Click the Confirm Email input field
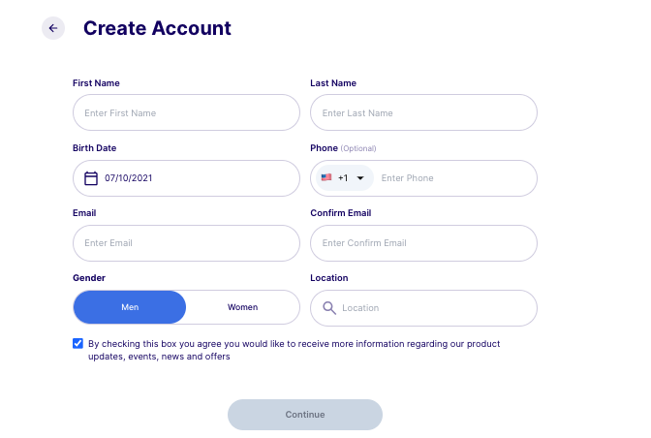651x438 pixels. click(423, 243)
